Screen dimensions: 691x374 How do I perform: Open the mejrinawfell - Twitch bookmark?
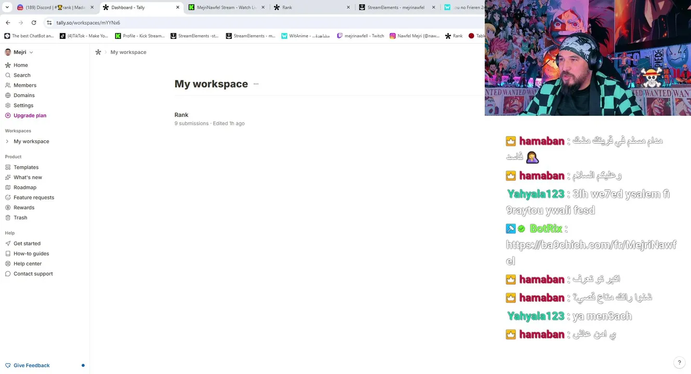360,36
